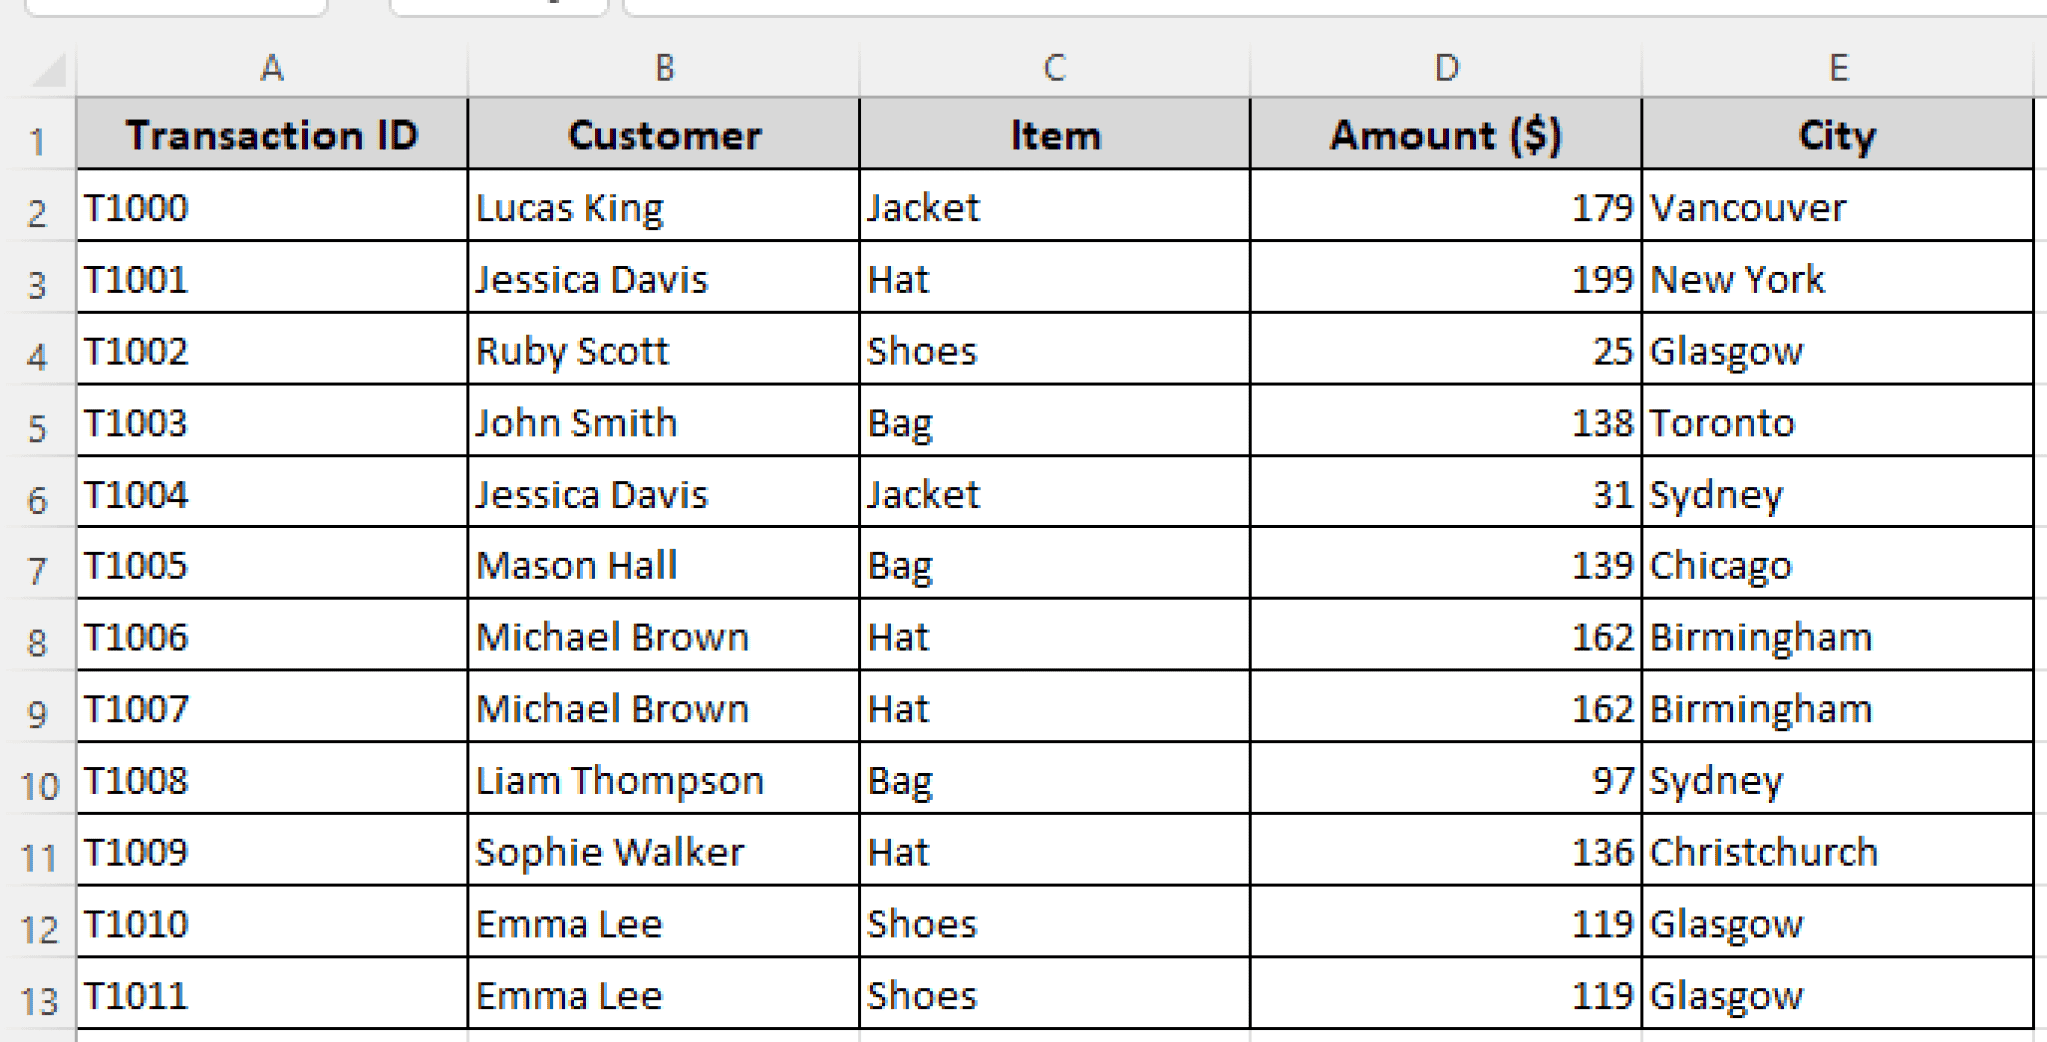
Task: Select the Jacket cell in row 6
Action: click(1054, 493)
